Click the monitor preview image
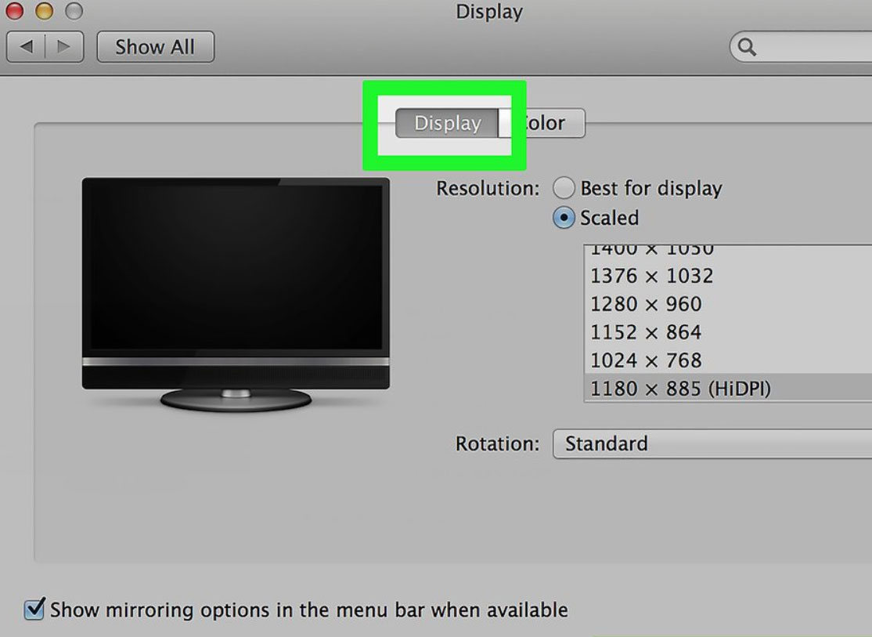The height and width of the screenshot is (637, 872). 236,294
